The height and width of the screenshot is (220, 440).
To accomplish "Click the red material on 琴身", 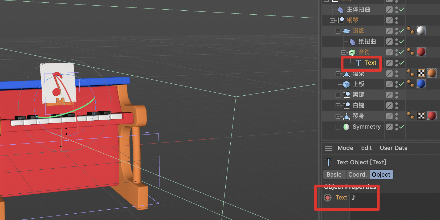I will pos(432,116).
